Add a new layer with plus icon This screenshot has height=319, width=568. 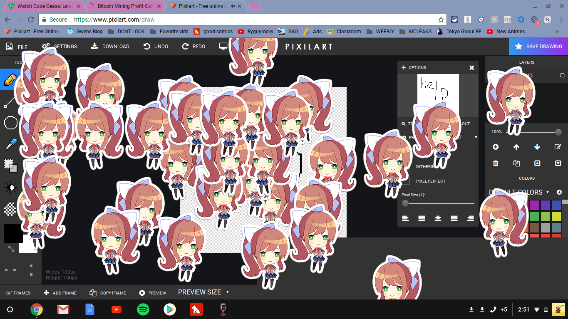click(496, 147)
